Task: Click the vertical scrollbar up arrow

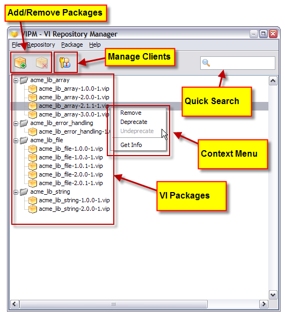Action: click(x=273, y=81)
